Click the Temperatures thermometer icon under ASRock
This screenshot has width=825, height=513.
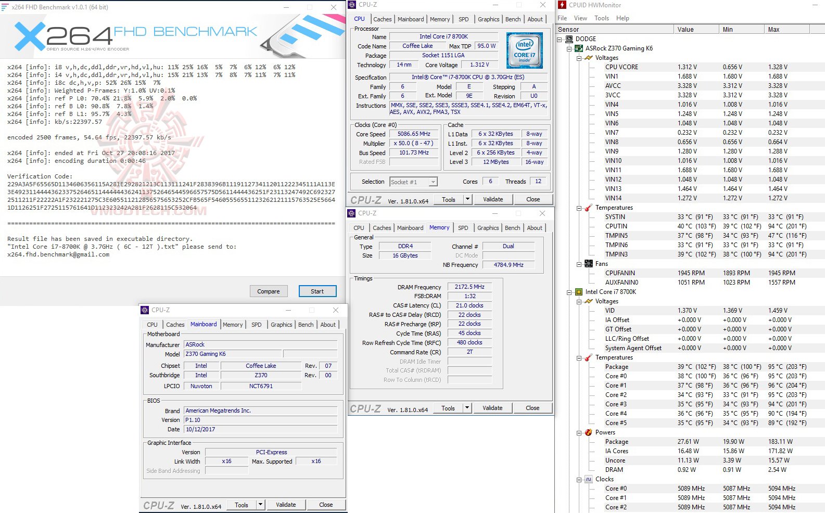(x=589, y=208)
